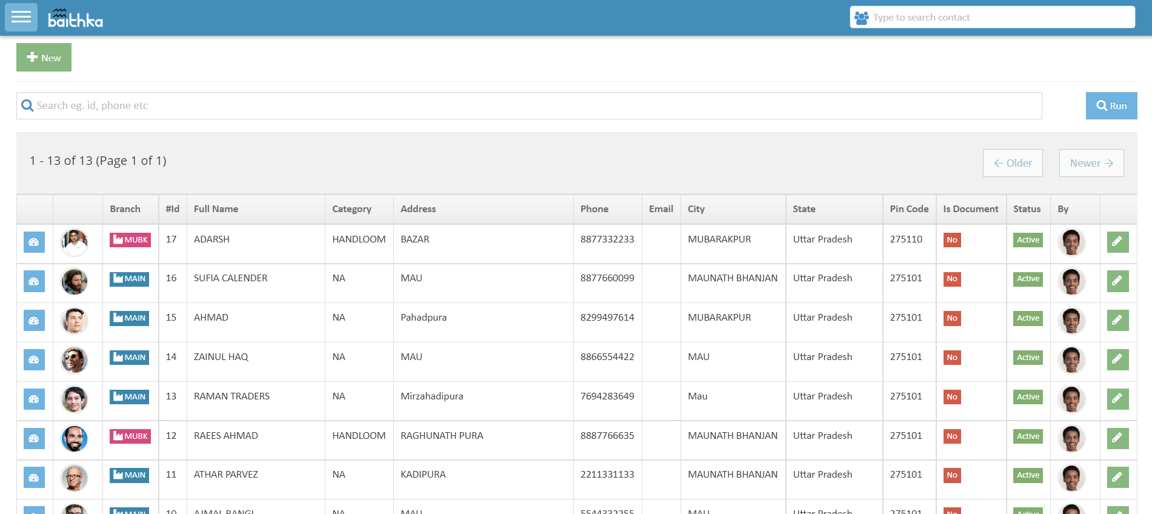Click the magnifier icon in the search field

click(x=27, y=105)
